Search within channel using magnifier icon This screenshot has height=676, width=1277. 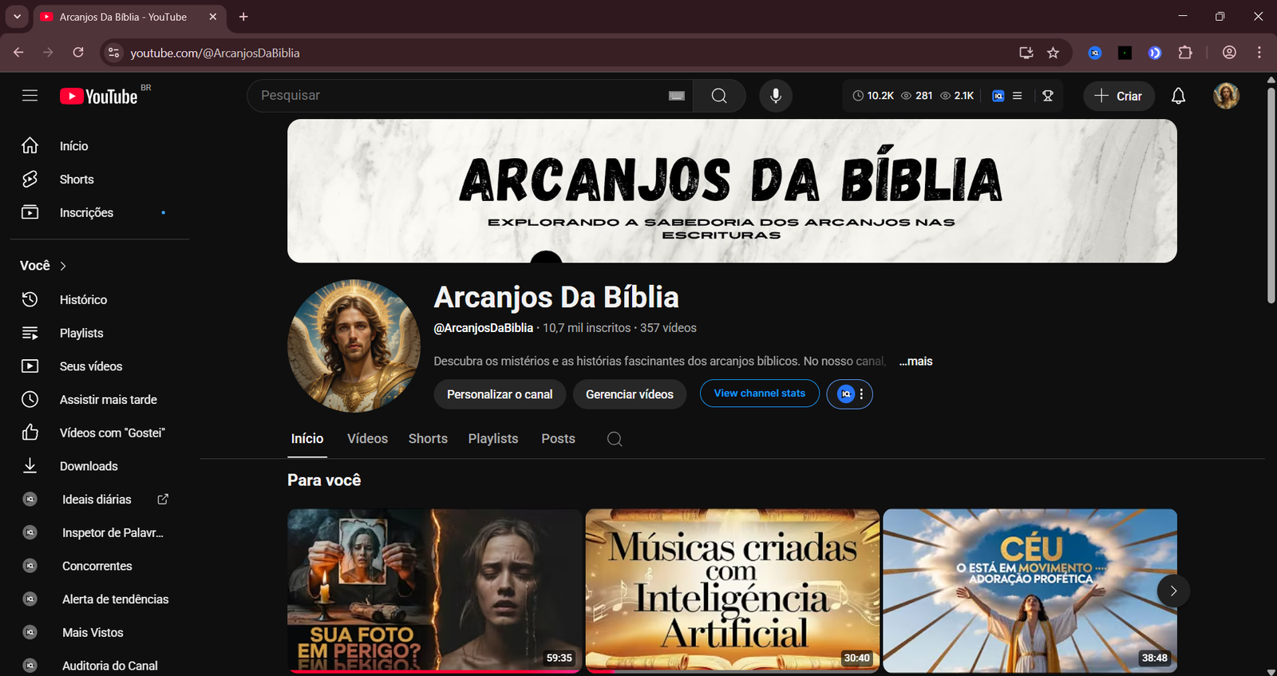coord(615,439)
